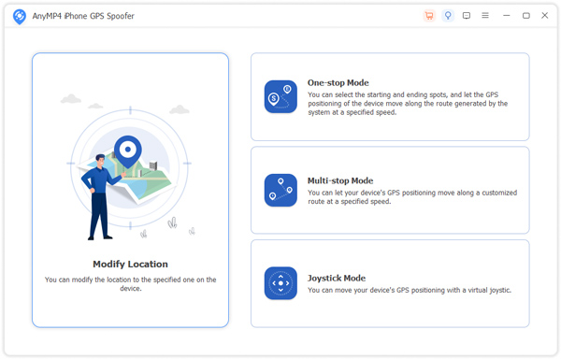Click the Modify Location description text

(130, 284)
